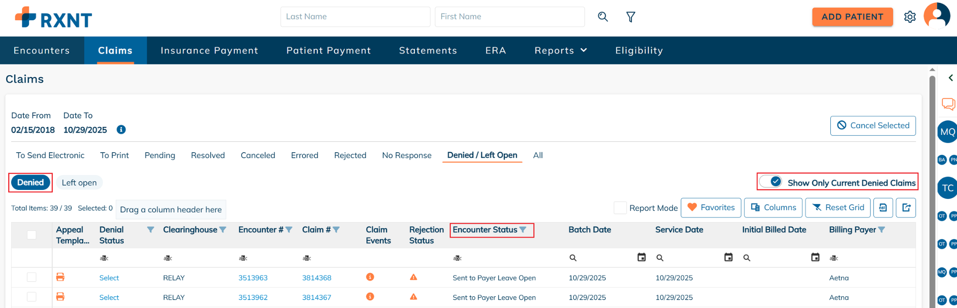Click the user profile avatar
This screenshot has width=957, height=308.
[x=936, y=16]
